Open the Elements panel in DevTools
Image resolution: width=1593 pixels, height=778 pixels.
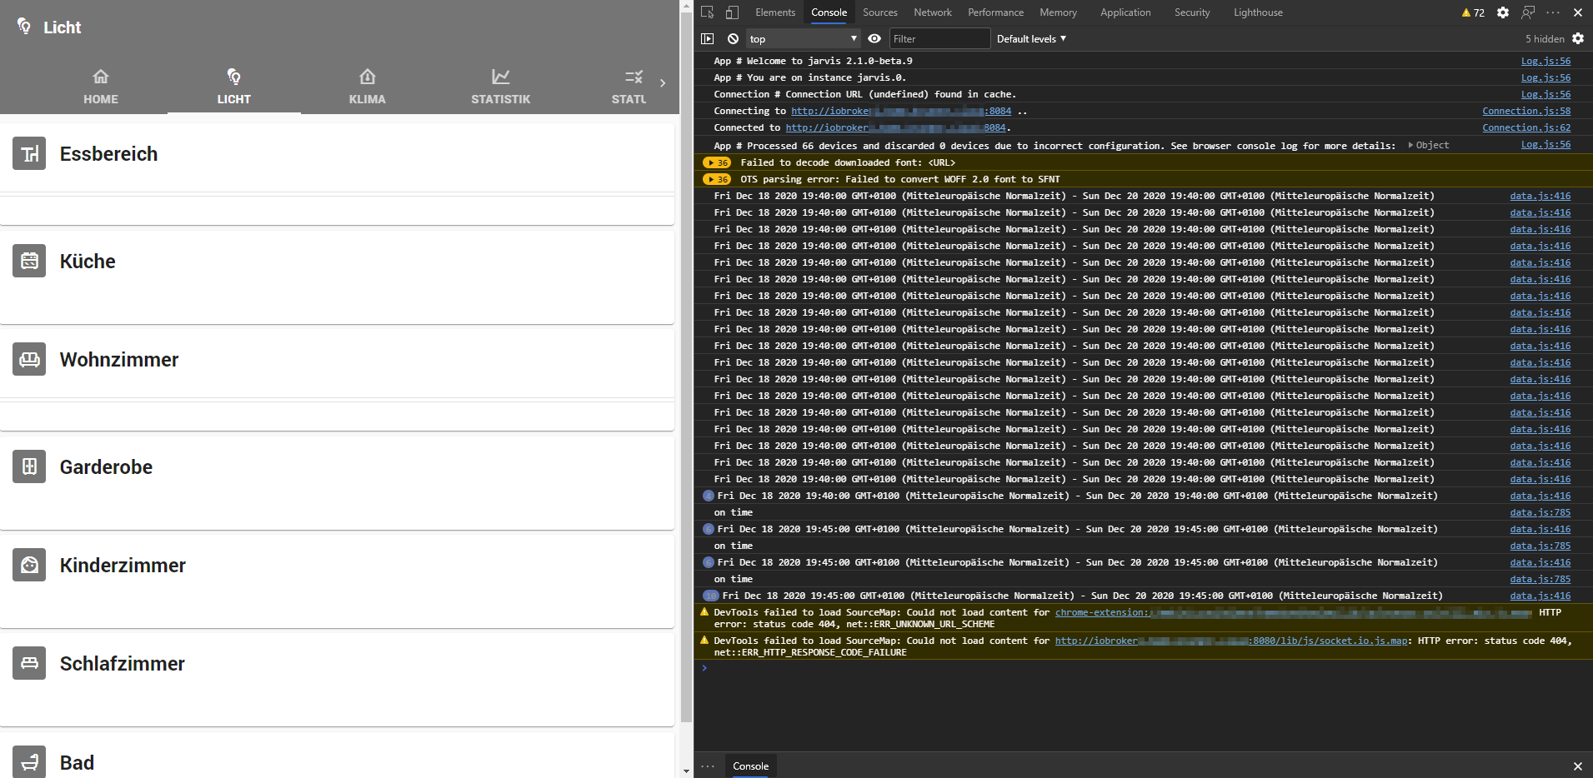(x=775, y=12)
